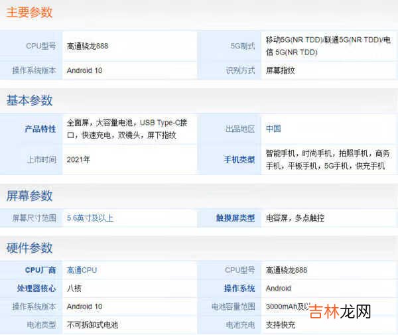398x335 pixels.
Task: Click the 电容屏，多点触控 touchscreen value
Action: pos(295,218)
